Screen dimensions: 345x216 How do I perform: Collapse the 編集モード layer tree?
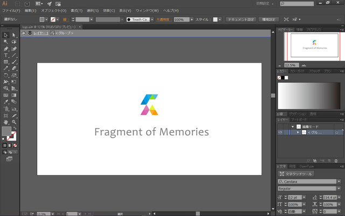293,127
